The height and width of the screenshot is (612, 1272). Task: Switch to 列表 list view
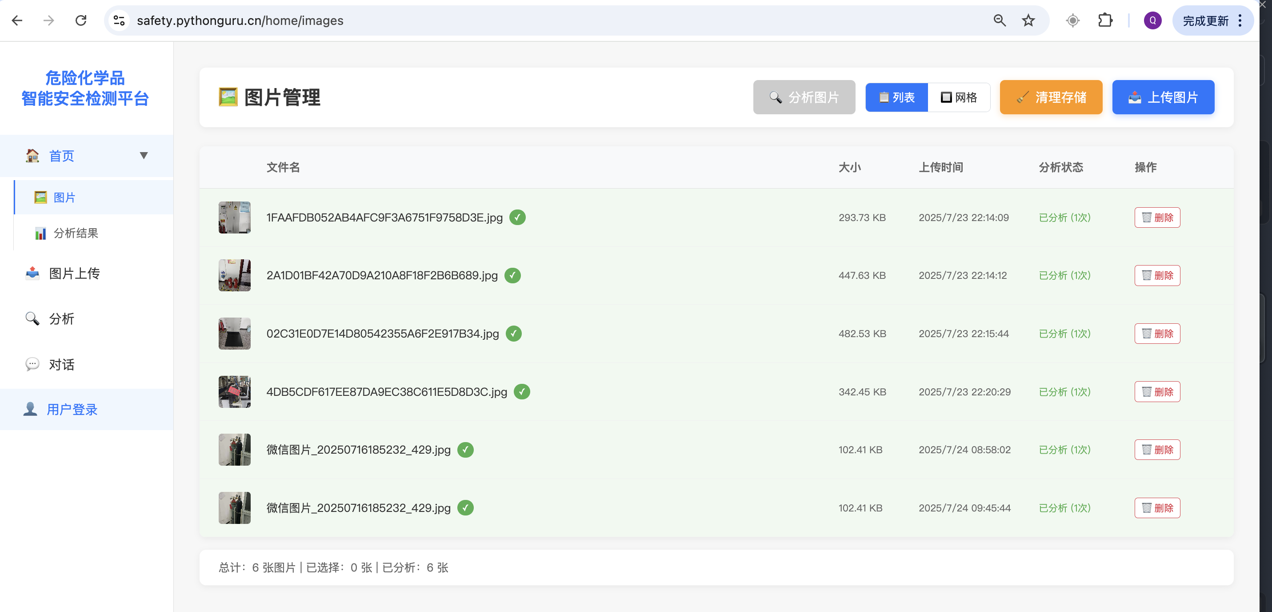896,97
